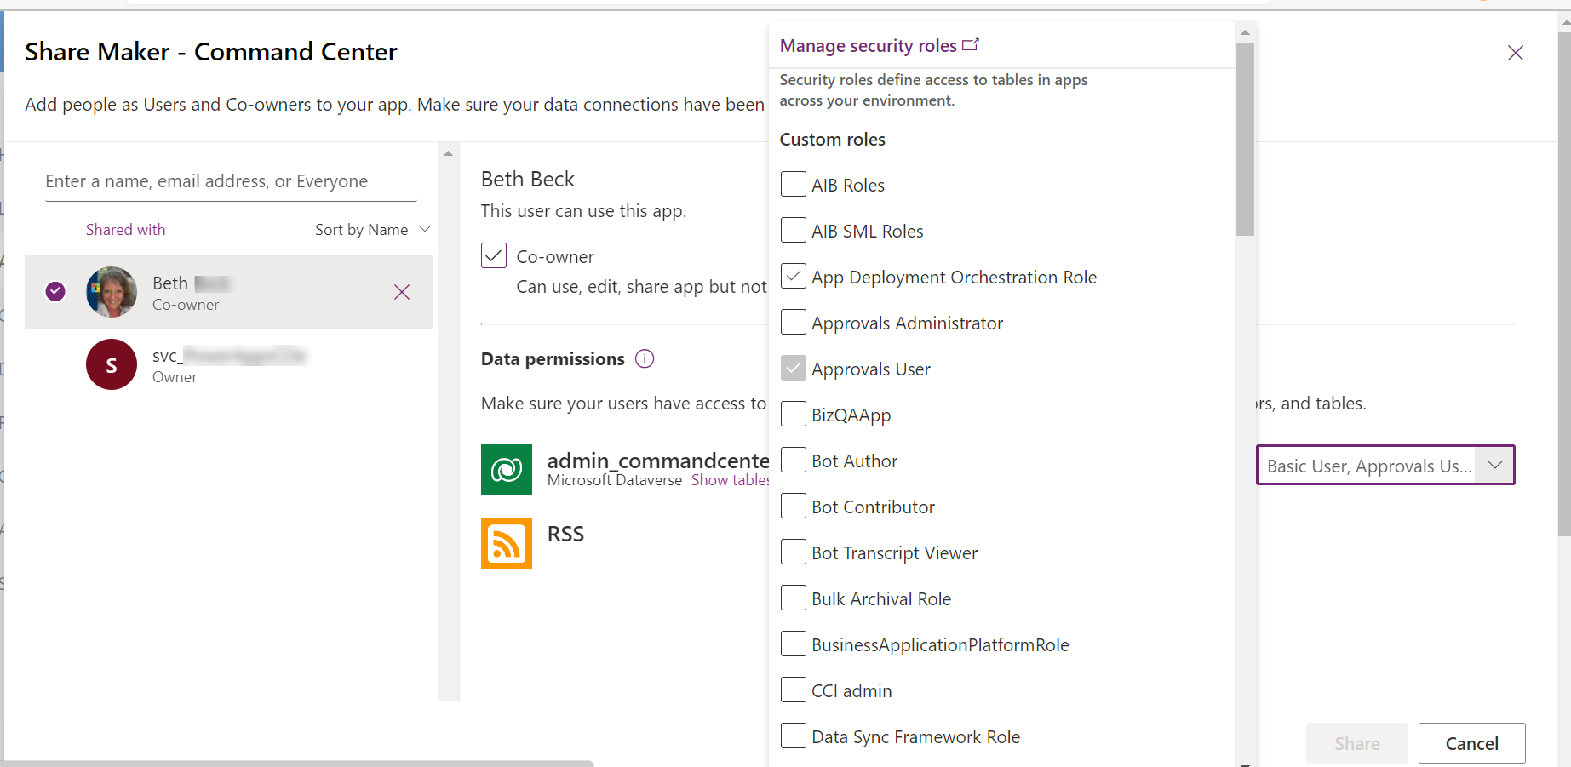Uncheck the Co-owner checkbox for Beth
Viewport: 1571px width, 767px height.
point(493,255)
